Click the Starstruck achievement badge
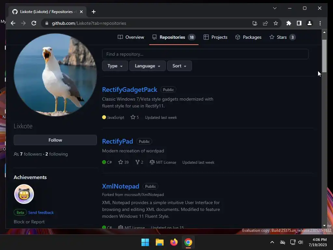Screen dimensions: 333x250 pos(24,194)
